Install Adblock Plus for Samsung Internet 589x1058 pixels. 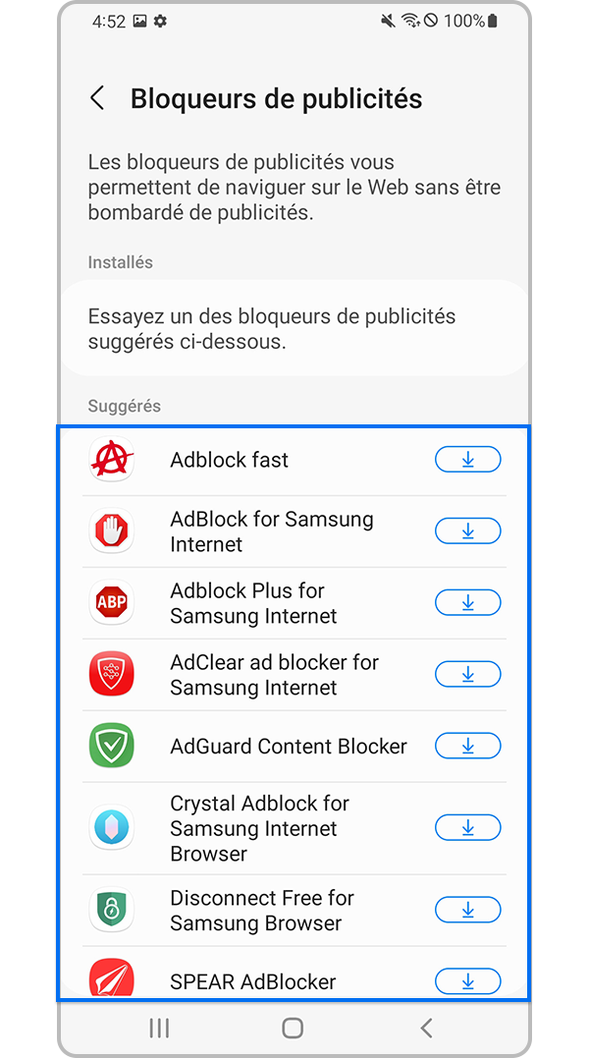(x=468, y=602)
